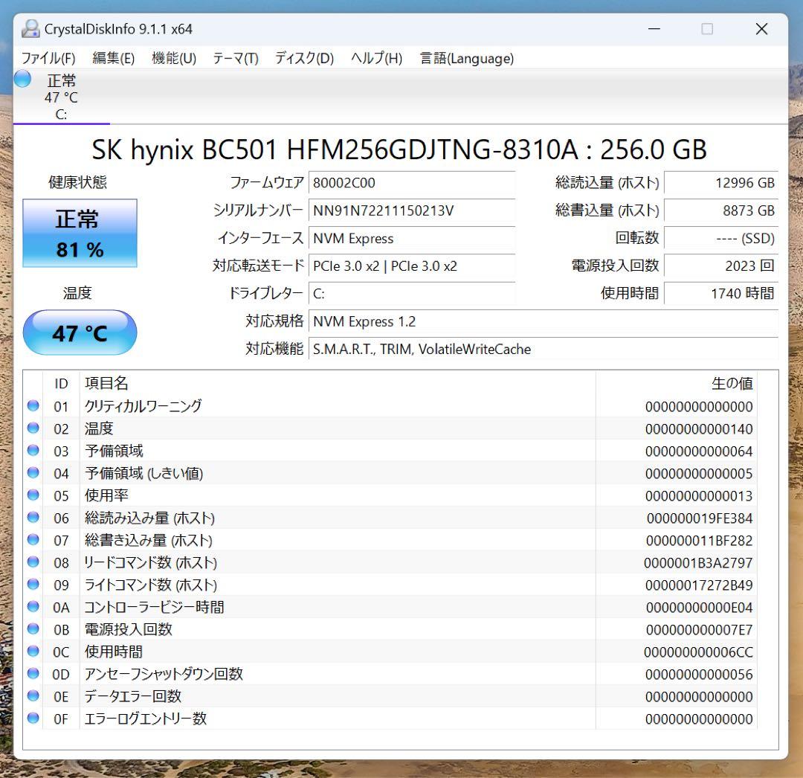Screen dimensions: 803x778
Task: Click the blue health orb beside 正常 47 °C
Action: pyautogui.click(x=22, y=79)
